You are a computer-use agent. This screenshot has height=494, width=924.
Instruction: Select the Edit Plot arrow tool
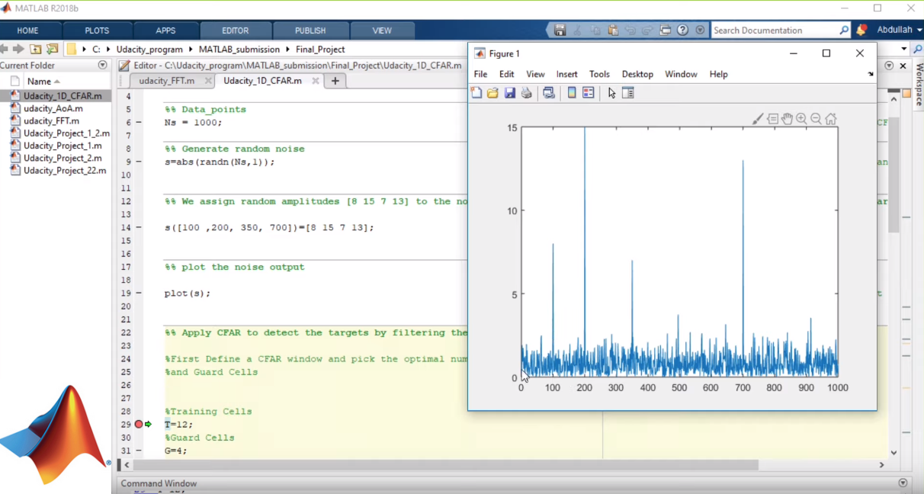point(611,93)
